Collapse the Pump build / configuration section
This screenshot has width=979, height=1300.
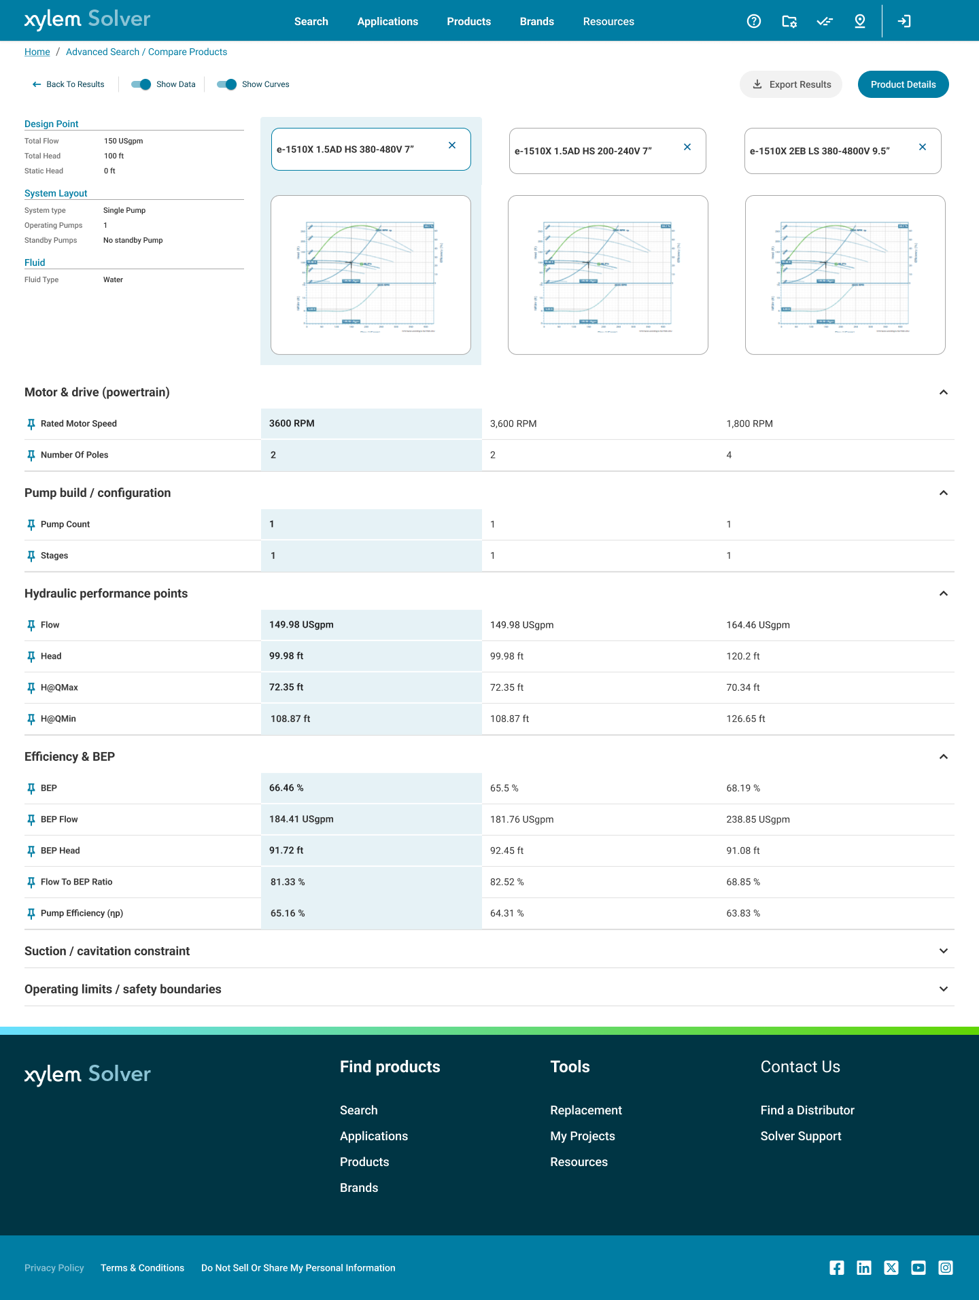click(944, 493)
